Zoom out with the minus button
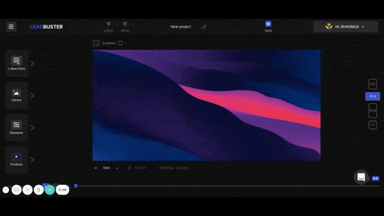Screen dimensions: 384x216 117,168
